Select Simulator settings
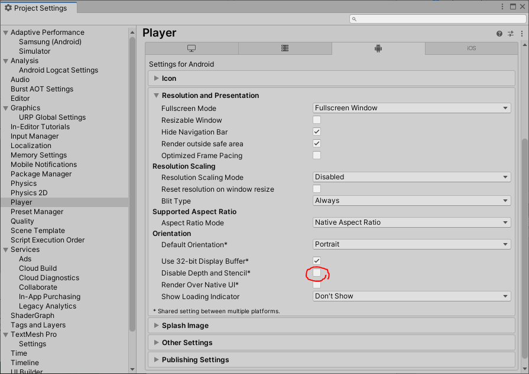529x374 pixels. tap(34, 51)
